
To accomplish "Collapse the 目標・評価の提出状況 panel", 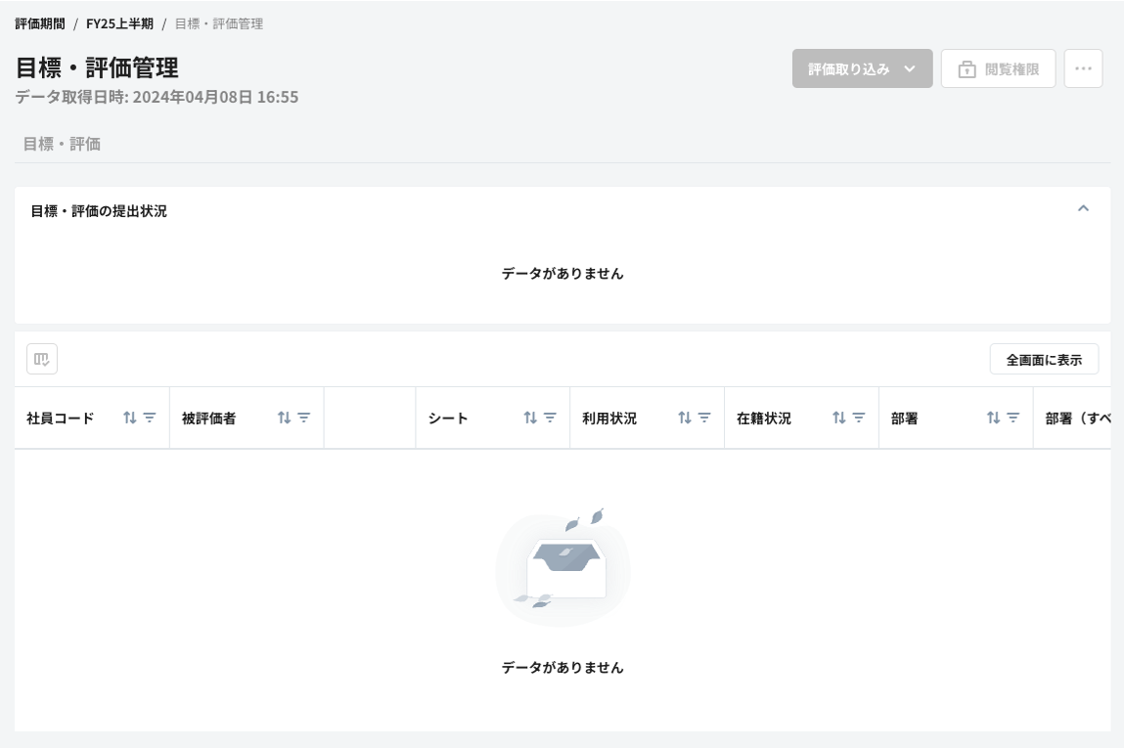I will (1083, 208).
